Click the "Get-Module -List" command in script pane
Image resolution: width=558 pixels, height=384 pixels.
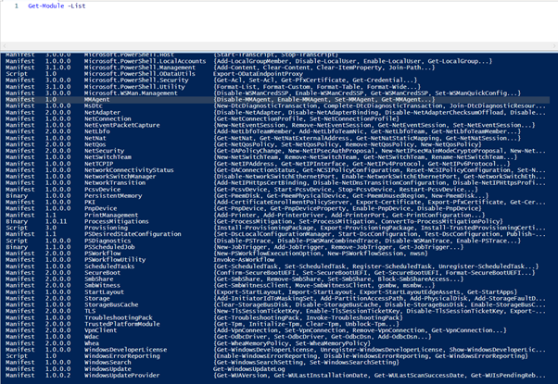[57, 6]
